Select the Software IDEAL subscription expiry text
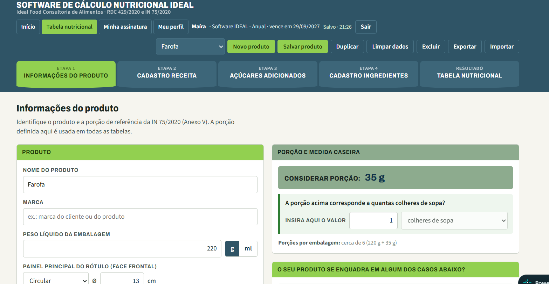 [265, 27]
